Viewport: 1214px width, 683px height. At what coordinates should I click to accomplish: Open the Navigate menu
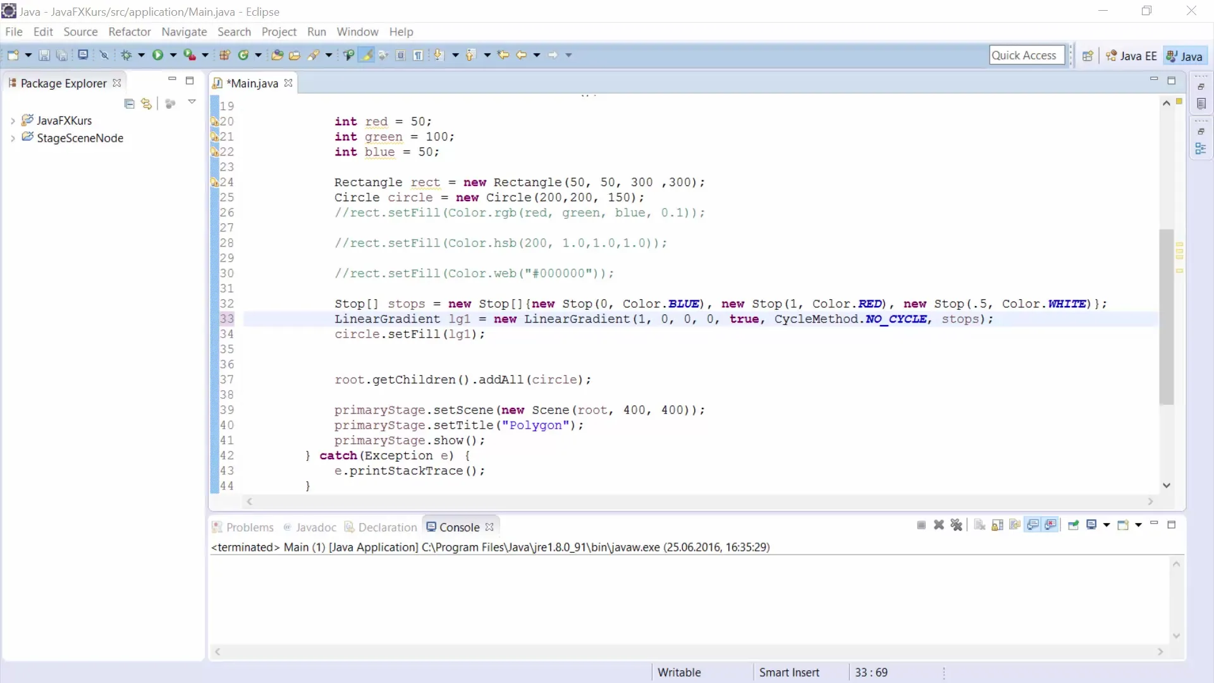point(184,32)
